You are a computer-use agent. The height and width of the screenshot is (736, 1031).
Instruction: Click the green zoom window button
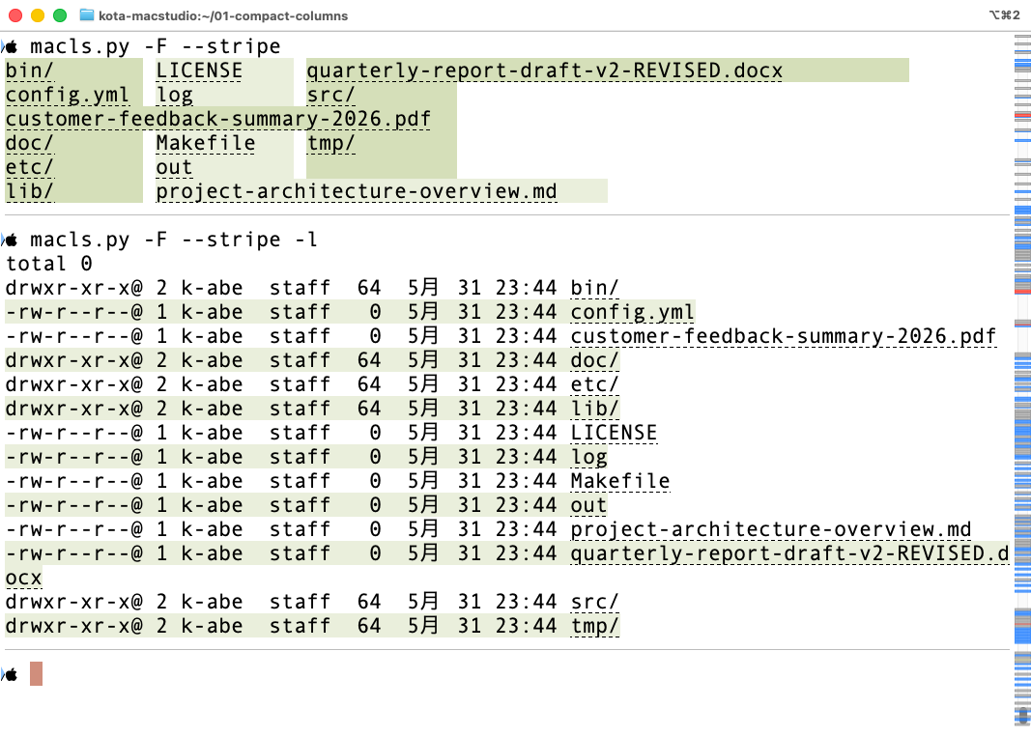pyautogui.click(x=60, y=15)
